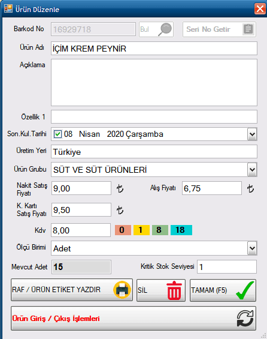This screenshot has height=339, width=267.
Task: Select the cyan 18 Kdv rate swatch
Action: 181,230
